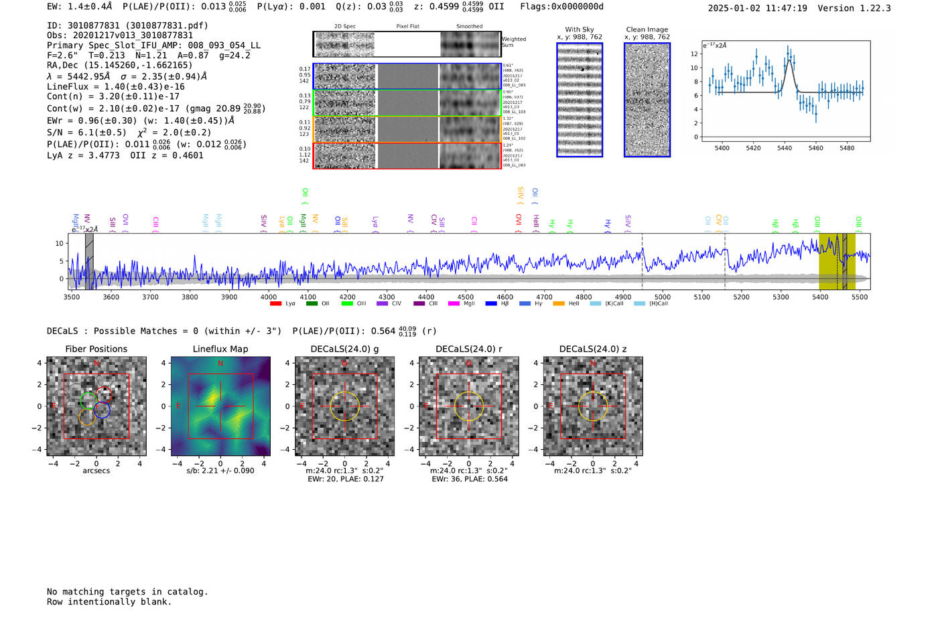
Task: Click the yellow highlighted band in the spectrum
Action: [x=837, y=262]
